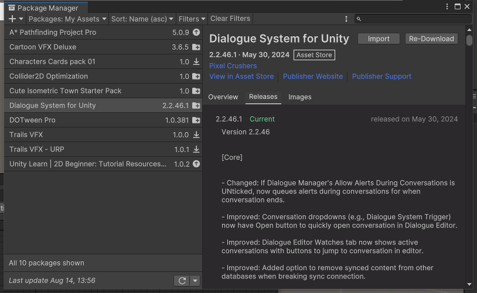Select Cute Isometric Town Starter Pack
The image size is (477, 293).
[103, 91]
